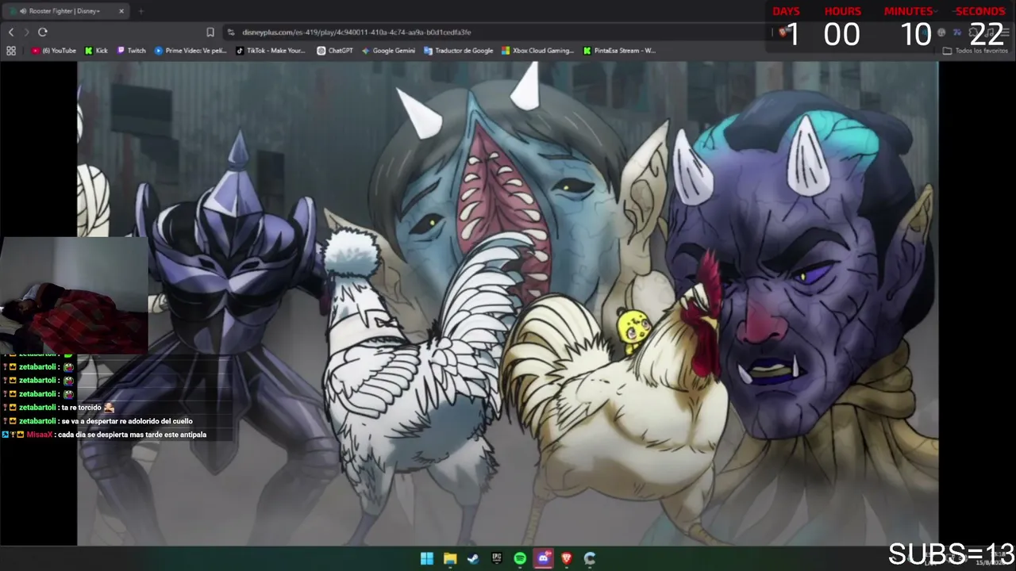1016x571 pixels.
Task: Close the Rooster Fighter browser tab
Action: pos(121,11)
